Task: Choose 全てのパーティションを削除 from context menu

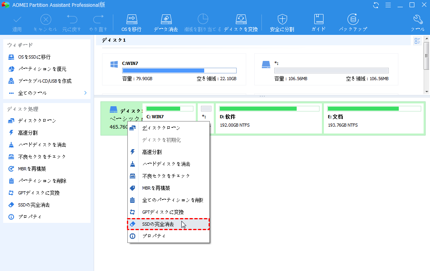Action: 169,200
